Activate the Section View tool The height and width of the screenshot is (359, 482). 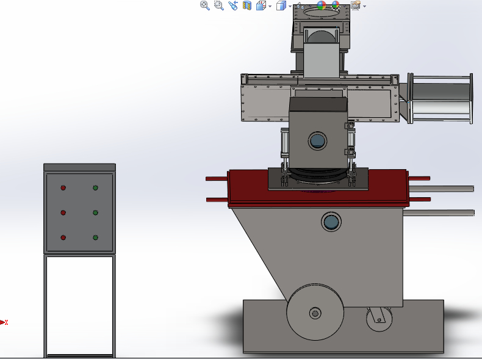tap(247, 5)
